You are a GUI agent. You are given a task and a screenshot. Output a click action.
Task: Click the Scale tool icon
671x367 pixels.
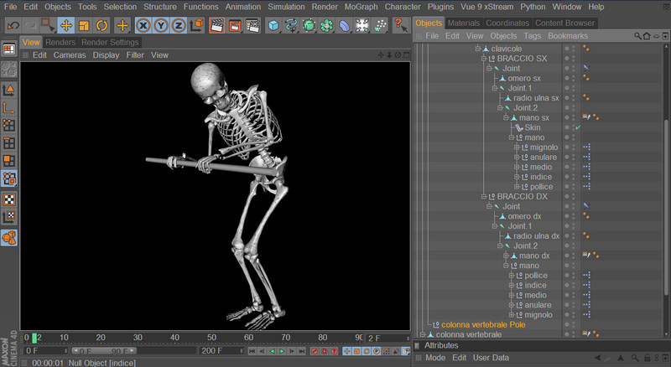[83, 25]
